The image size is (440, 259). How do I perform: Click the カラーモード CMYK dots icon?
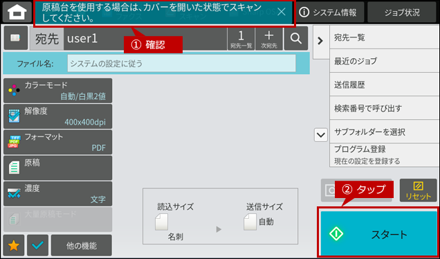pos(14,91)
